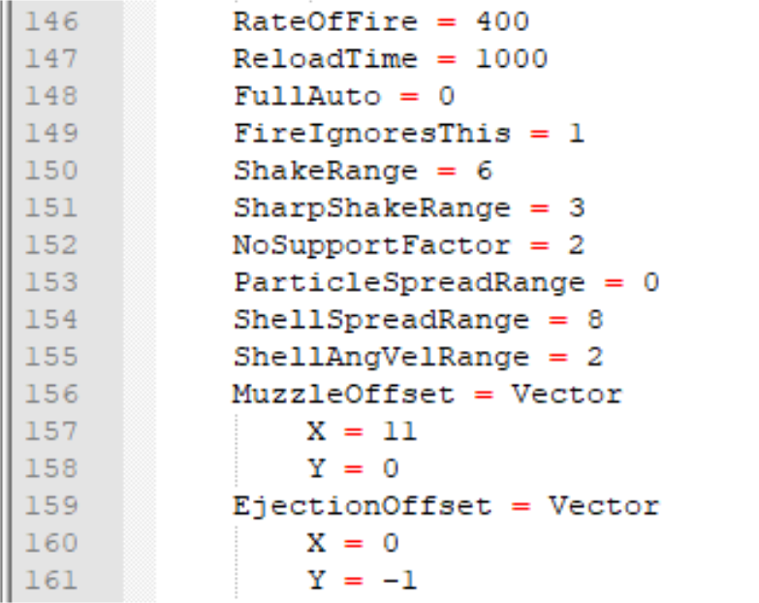
Task: Select line number 150 in the margin
Action: tap(51, 171)
